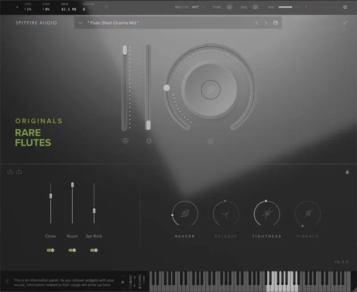Click the Vibrato knob
Image resolution: width=357 pixels, height=292 pixels.
(308, 214)
